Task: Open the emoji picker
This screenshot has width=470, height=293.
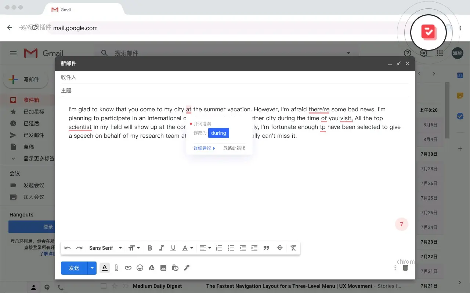Action: tap(140, 268)
